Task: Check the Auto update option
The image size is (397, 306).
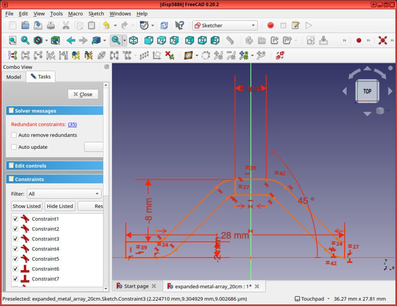Action: [x=14, y=147]
